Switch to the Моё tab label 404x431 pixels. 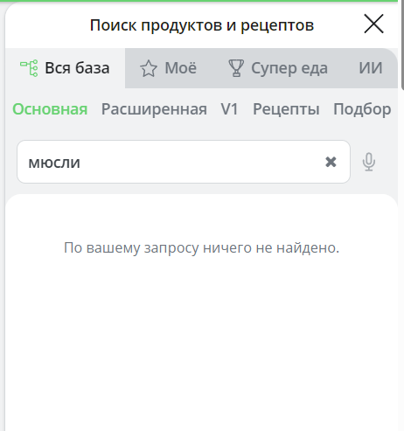tap(181, 68)
